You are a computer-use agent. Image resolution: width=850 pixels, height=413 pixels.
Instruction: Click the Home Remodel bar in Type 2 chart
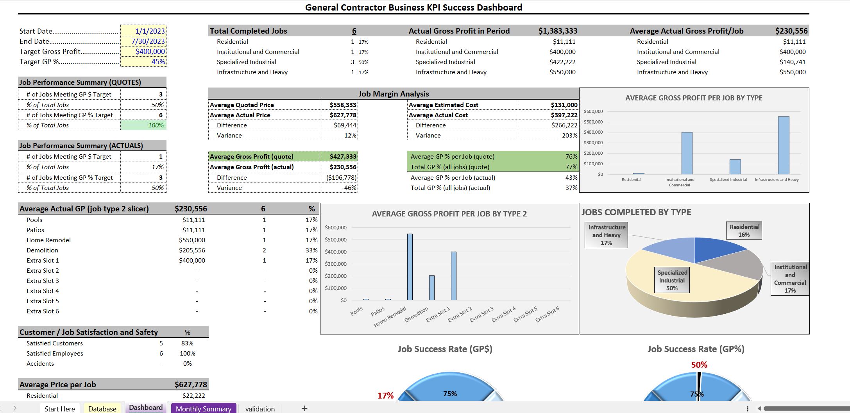[x=410, y=266]
